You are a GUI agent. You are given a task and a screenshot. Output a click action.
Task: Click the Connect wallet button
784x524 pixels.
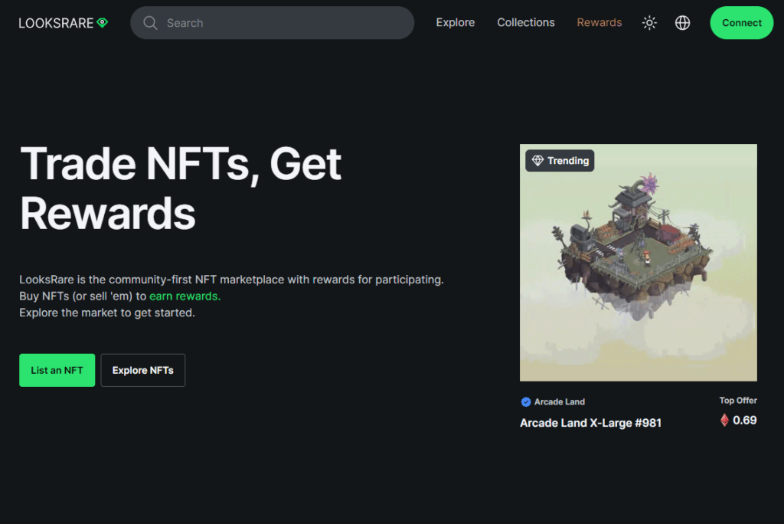741,23
